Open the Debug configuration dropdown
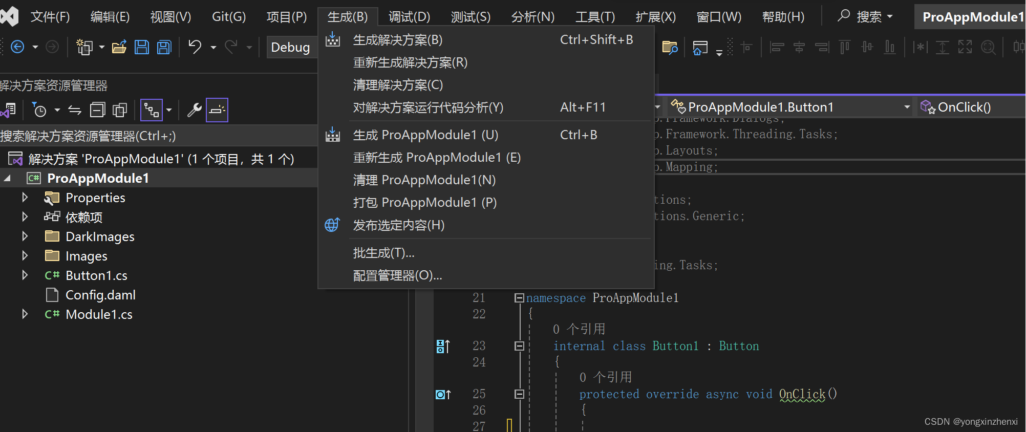Image resolution: width=1026 pixels, height=432 pixels. click(x=291, y=47)
